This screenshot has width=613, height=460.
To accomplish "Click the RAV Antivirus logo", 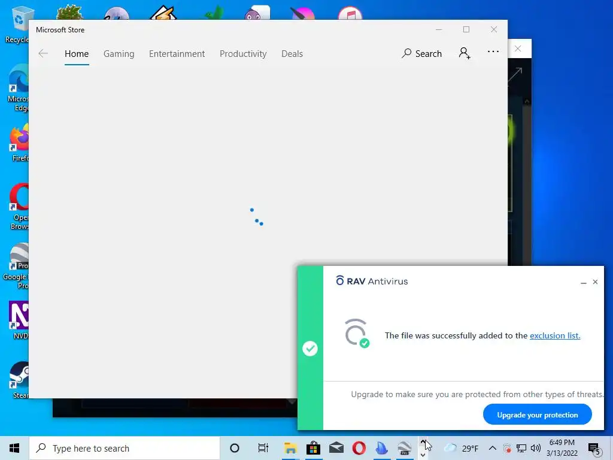I will [x=371, y=281].
